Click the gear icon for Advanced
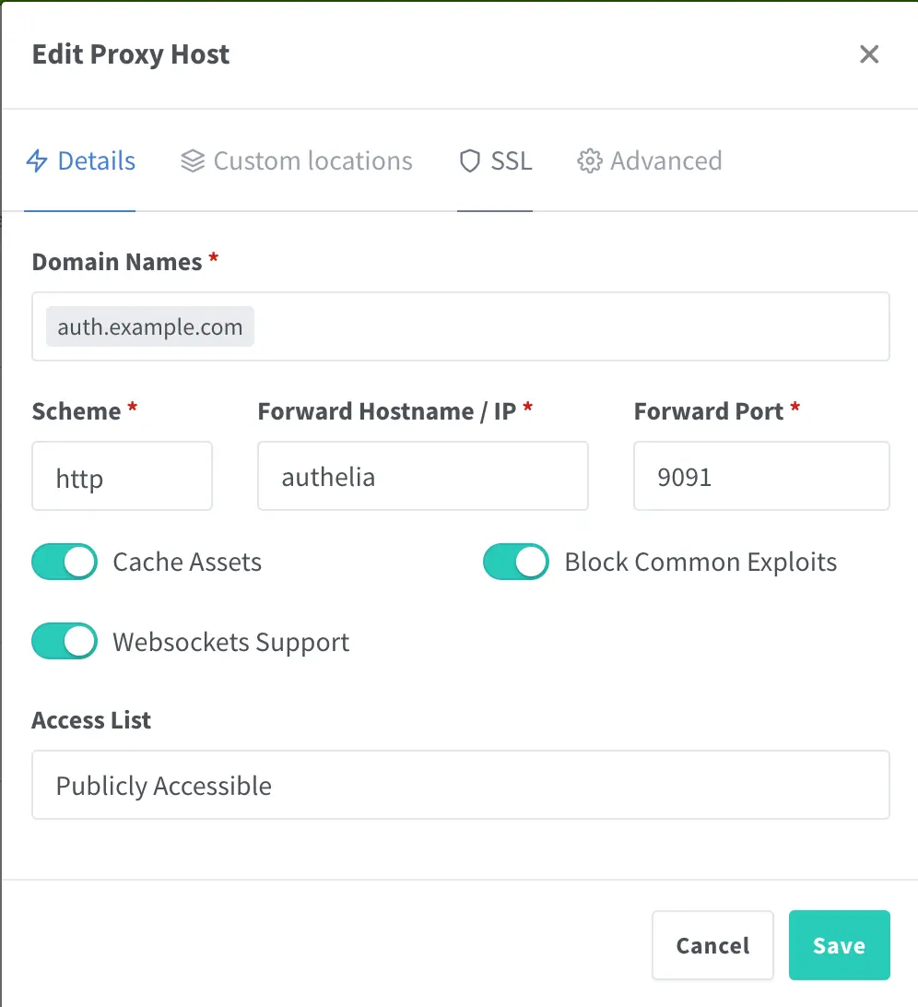918x1007 pixels. 589,161
